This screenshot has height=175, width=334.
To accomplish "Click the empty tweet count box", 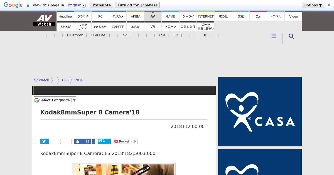I will pos(66,141).
